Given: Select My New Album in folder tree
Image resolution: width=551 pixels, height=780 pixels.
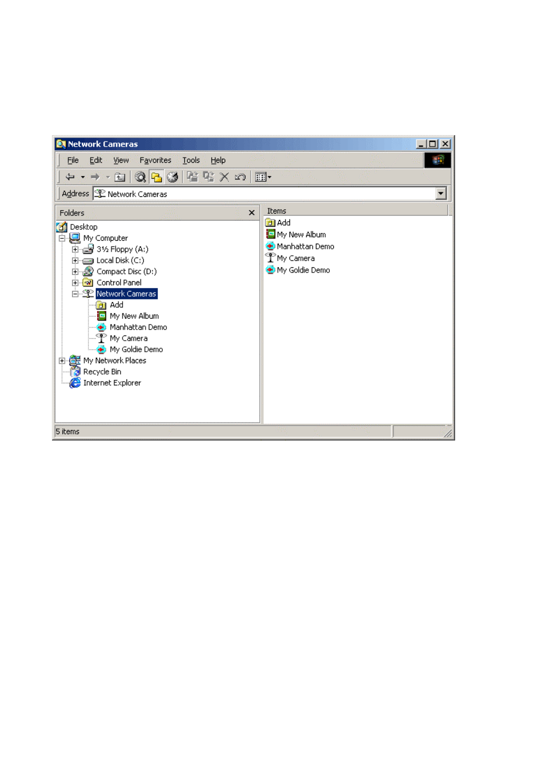Looking at the screenshot, I should point(134,316).
